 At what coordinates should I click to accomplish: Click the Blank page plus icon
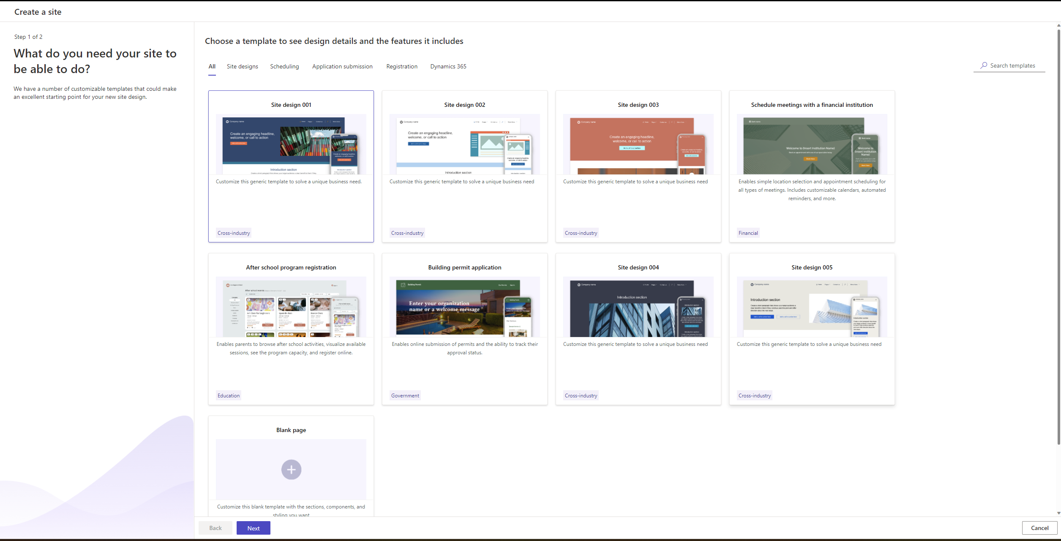291,469
